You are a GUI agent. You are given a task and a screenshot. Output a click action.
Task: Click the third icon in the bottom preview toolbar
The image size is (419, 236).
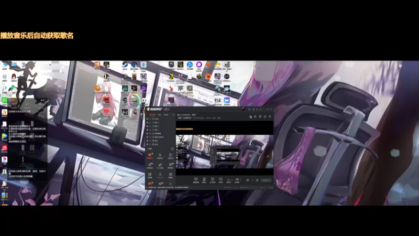coord(213,180)
